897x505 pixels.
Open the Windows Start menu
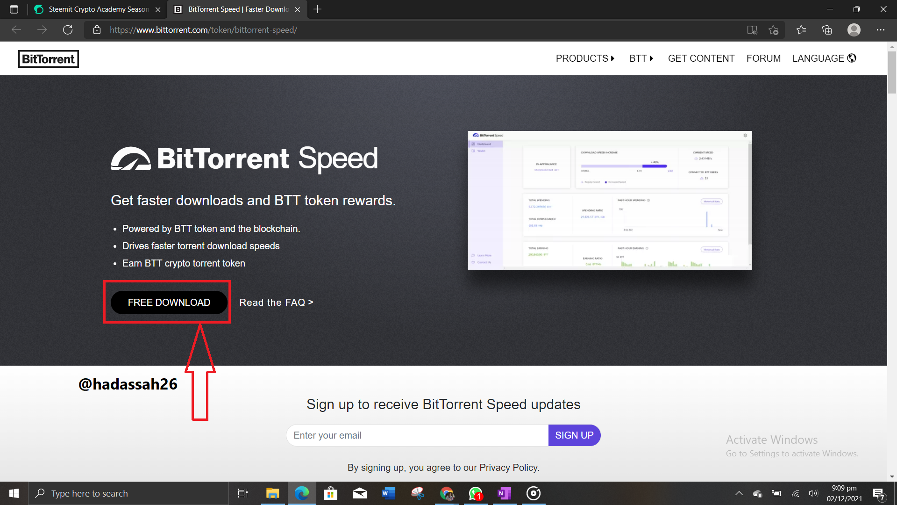click(x=14, y=493)
